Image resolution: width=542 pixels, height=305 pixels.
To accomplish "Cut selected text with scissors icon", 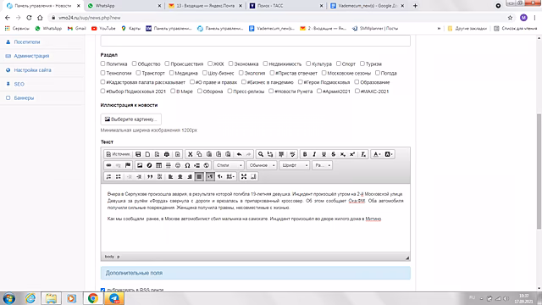I will point(190,154).
